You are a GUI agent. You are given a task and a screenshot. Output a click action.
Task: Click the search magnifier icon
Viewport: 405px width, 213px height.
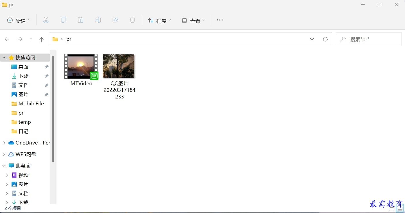pyautogui.click(x=343, y=39)
